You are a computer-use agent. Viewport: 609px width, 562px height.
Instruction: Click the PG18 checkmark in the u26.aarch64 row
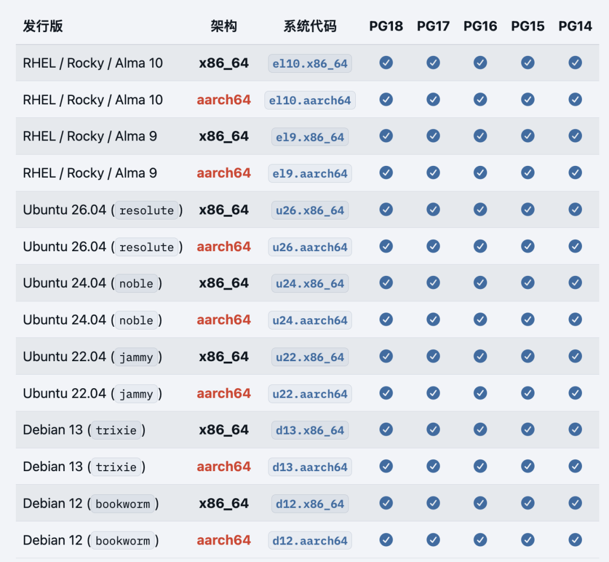point(386,246)
